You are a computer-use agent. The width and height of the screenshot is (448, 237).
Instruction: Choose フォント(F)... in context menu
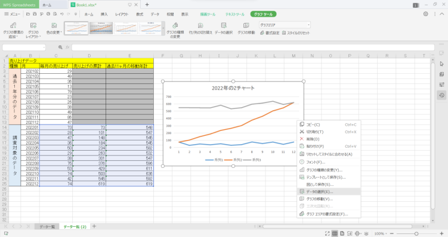pyautogui.click(x=329, y=162)
